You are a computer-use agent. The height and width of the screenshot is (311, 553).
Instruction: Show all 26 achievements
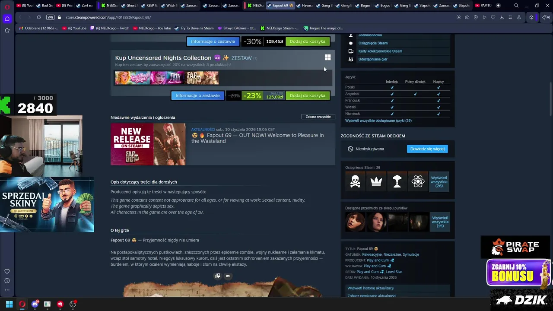[x=439, y=182]
